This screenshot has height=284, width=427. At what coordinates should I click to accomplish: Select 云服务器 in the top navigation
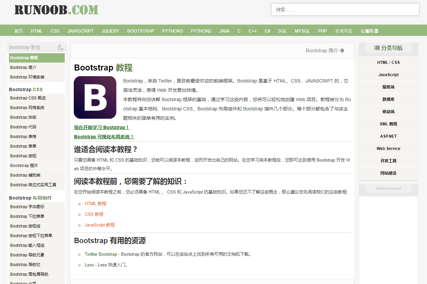pos(369,31)
